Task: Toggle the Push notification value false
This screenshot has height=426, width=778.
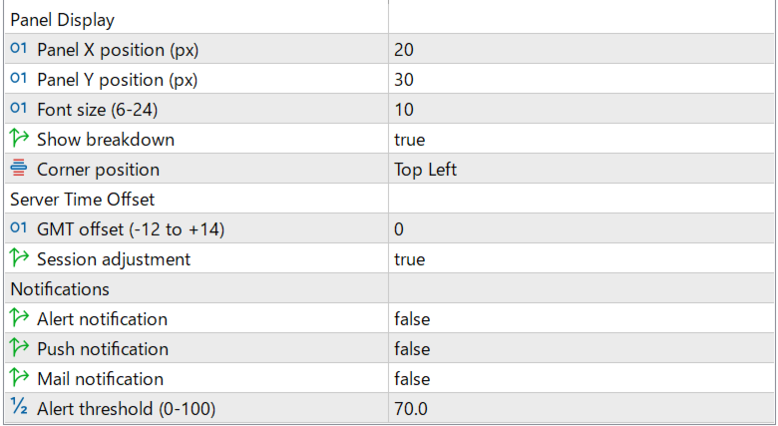Action: click(412, 349)
